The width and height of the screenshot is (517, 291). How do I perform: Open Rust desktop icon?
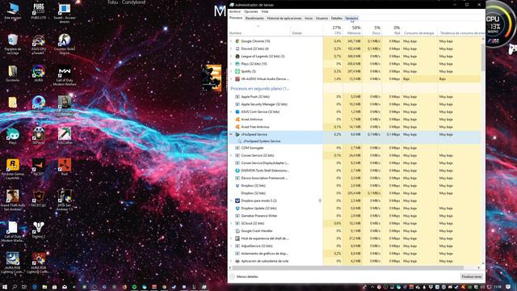point(65,167)
